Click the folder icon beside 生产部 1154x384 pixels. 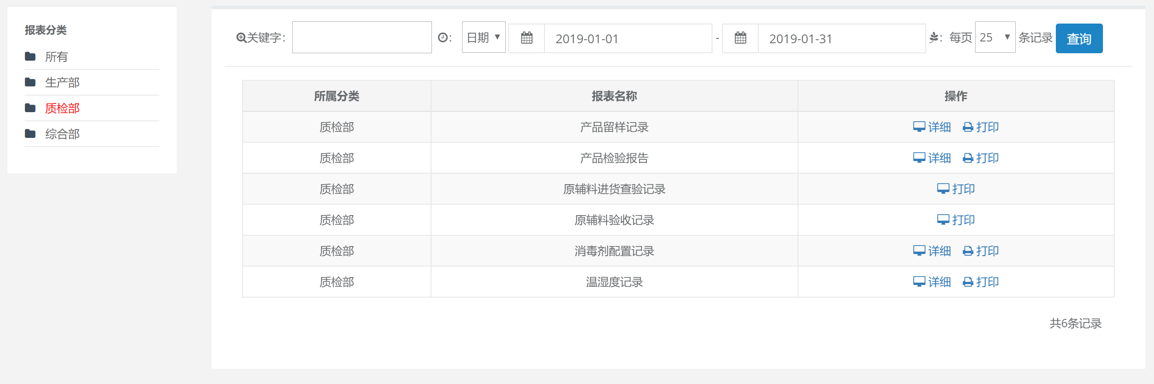[x=30, y=82]
